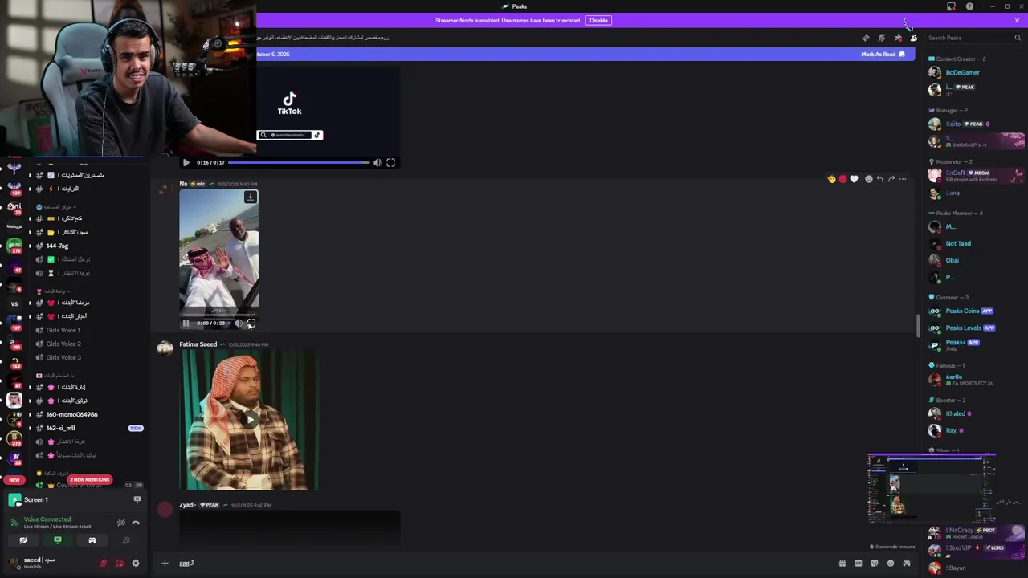1028x578 pixels.
Task: Open Girls Voice 3 channel
Action: (x=63, y=357)
